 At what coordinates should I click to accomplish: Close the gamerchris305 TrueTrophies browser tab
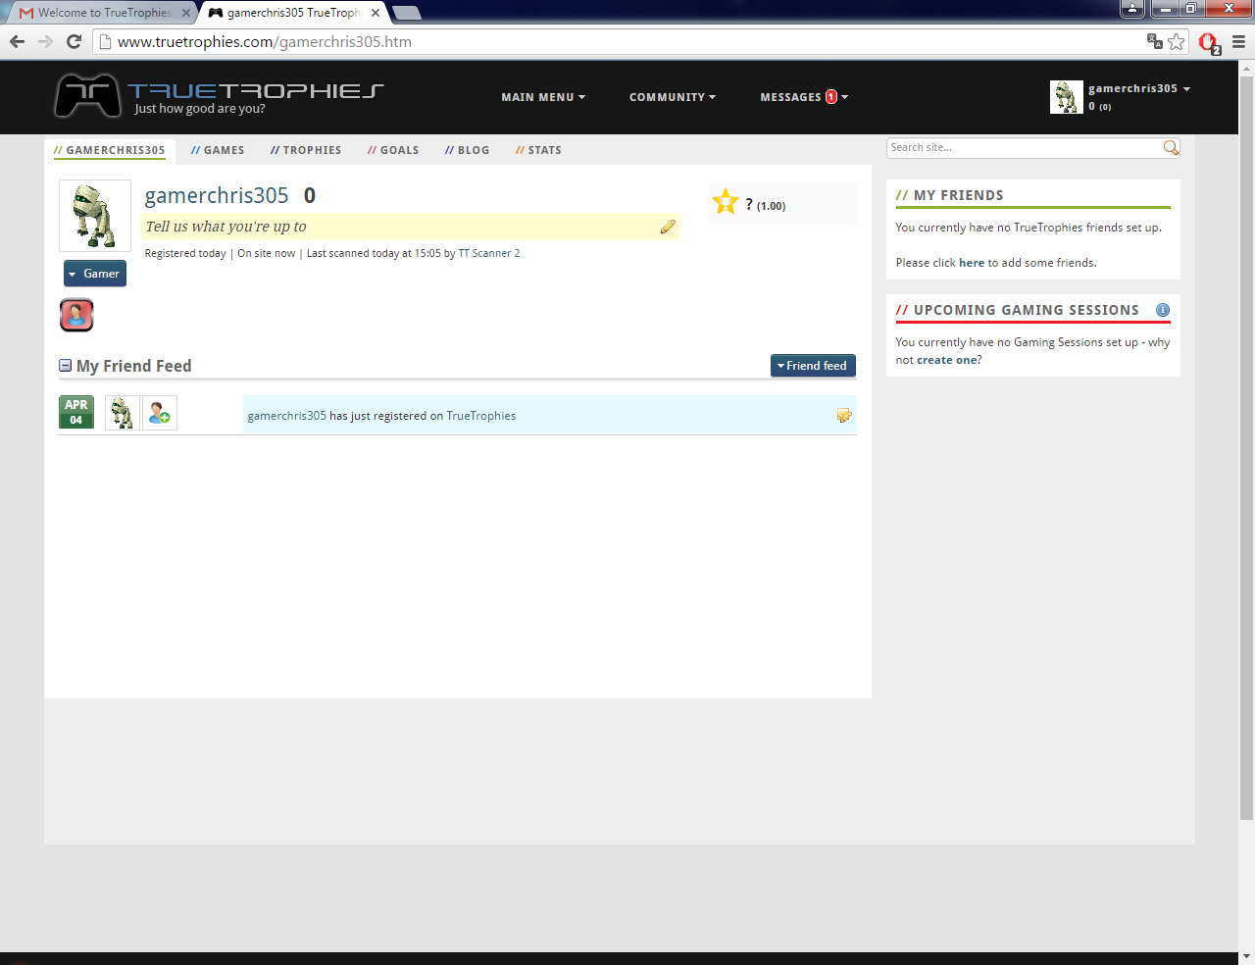(x=376, y=13)
